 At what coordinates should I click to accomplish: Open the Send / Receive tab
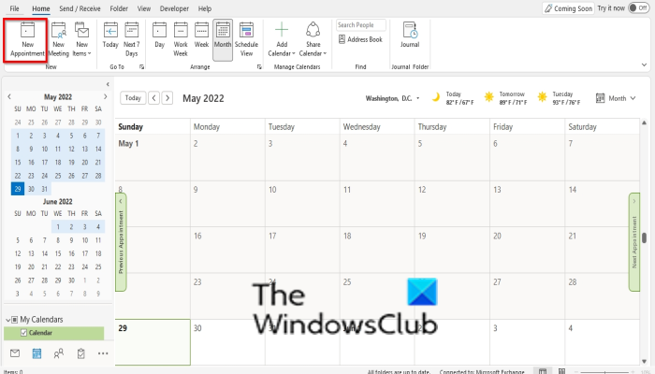tap(80, 8)
